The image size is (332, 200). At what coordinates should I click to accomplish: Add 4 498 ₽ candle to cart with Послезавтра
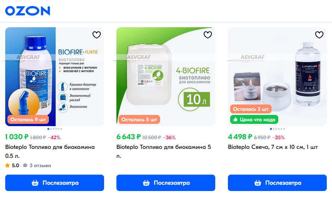click(x=277, y=183)
